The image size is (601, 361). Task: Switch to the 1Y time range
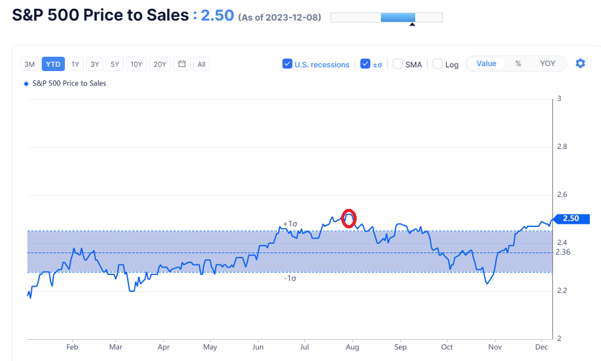click(x=75, y=64)
